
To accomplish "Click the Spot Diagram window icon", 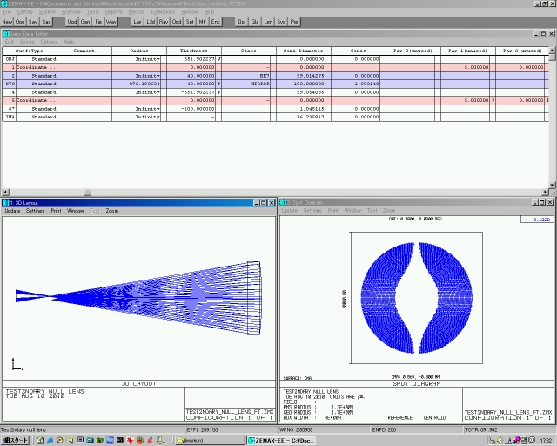I will (283, 203).
